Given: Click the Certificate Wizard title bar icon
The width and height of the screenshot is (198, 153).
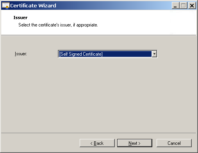Looking at the screenshot, I should pyautogui.click(x=5, y=6).
